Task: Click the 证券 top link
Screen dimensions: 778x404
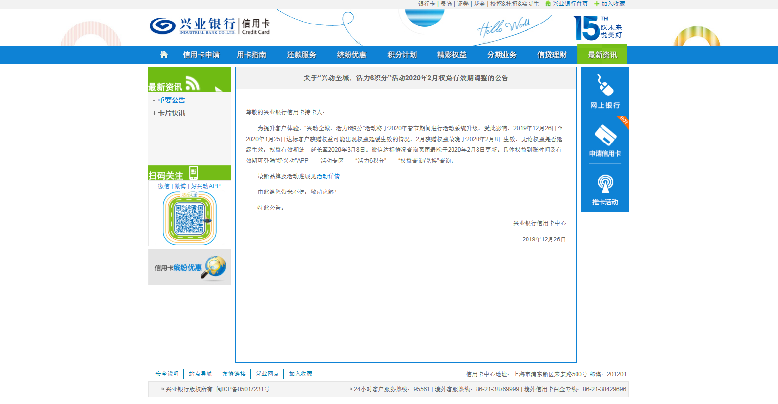Action: click(x=463, y=4)
